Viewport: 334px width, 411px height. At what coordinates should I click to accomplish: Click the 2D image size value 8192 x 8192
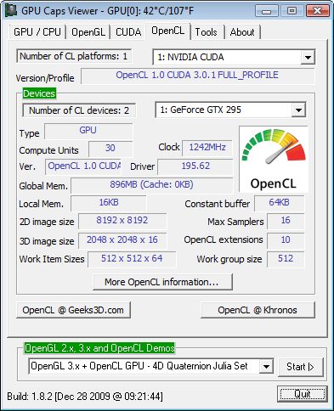[x=122, y=221]
